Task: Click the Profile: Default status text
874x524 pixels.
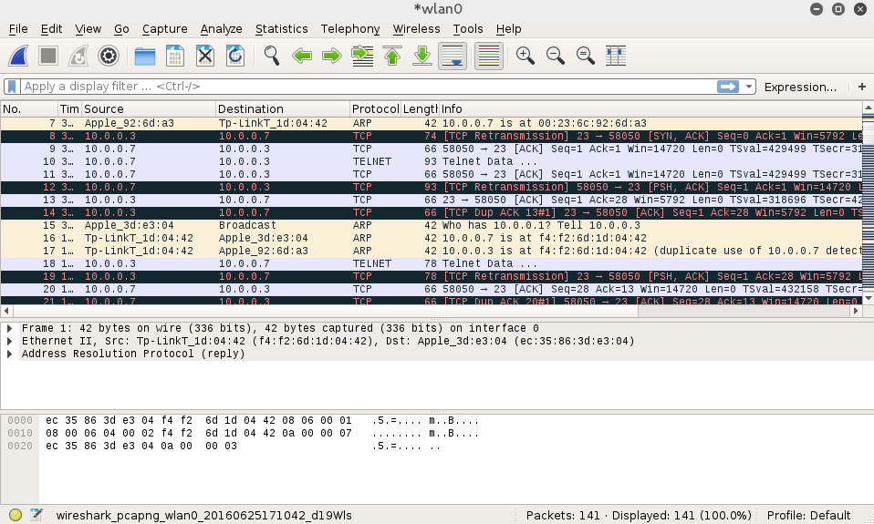Action: (x=808, y=515)
